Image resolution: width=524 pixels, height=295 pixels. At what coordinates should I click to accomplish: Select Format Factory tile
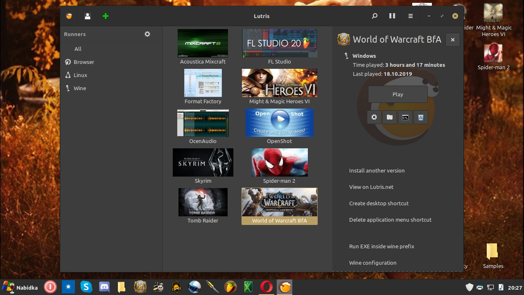[x=203, y=86]
